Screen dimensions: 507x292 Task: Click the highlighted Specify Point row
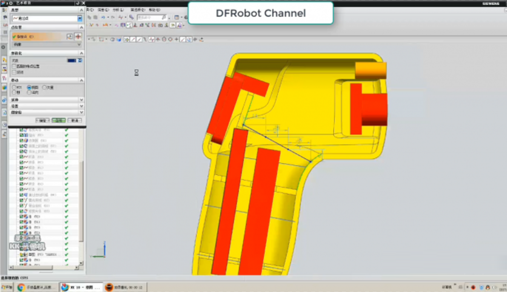(38, 37)
